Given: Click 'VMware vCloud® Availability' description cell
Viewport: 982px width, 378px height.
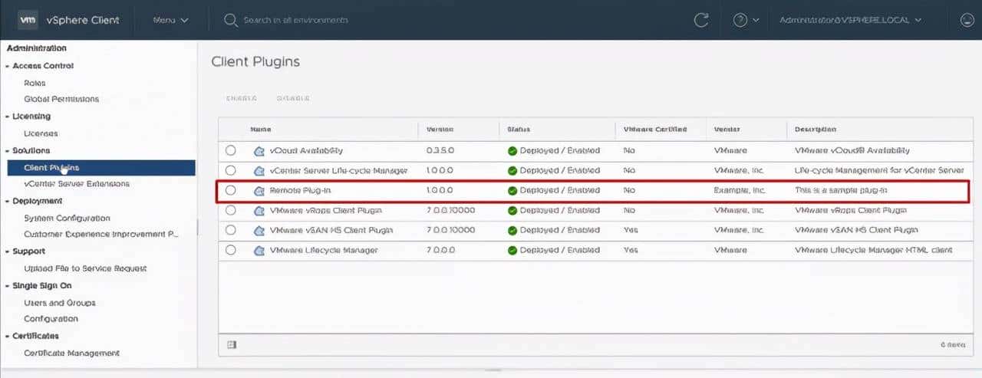Looking at the screenshot, I should click(x=852, y=151).
